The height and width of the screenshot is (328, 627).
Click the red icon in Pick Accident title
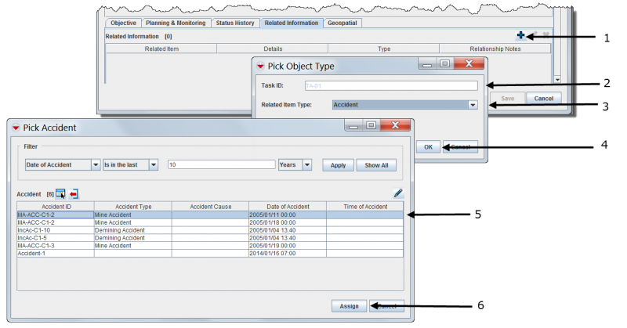point(15,127)
